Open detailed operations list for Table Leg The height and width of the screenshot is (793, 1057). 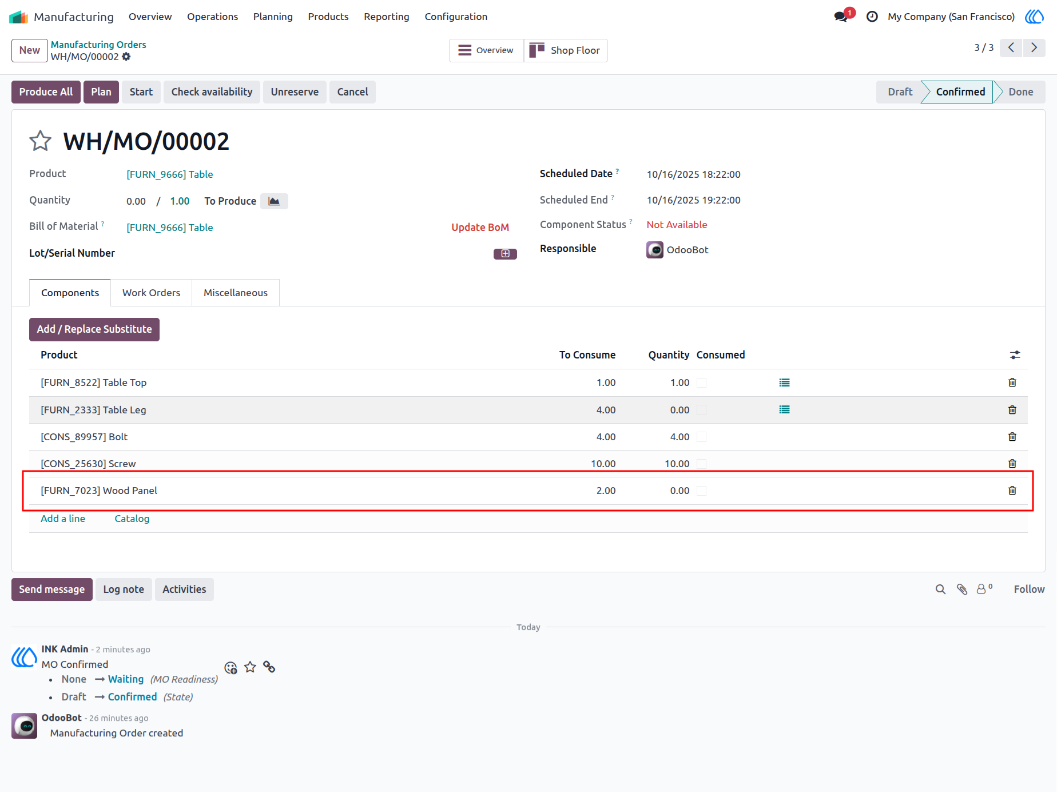click(x=784, y=410)
